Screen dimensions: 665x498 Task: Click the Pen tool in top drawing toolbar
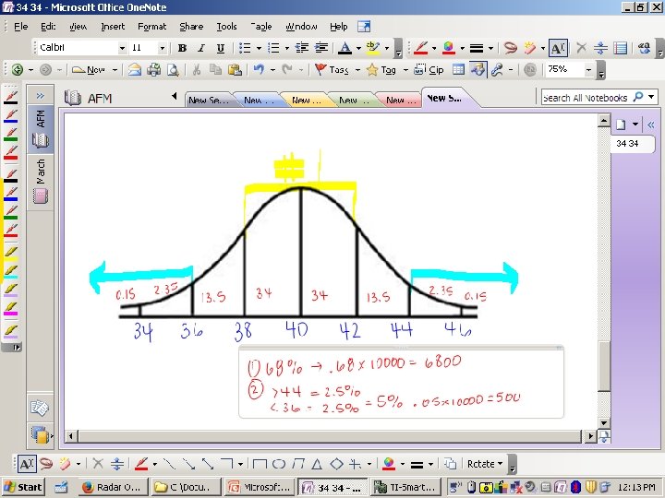(421, 48)
